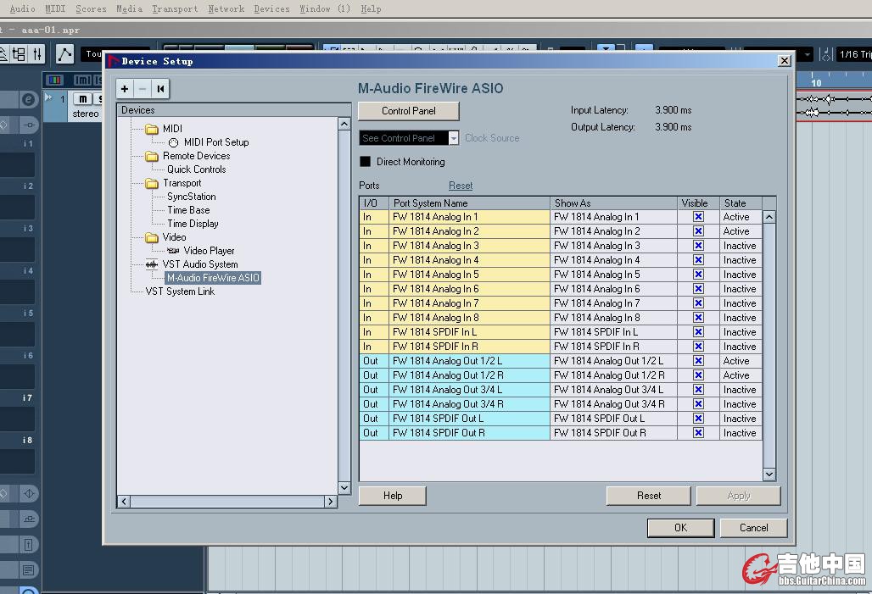The image size is (872, 594).
Task: Toggle Visible checkbox for FW 1814 Analog Out 1/2 L
Action: pos(698,361)
